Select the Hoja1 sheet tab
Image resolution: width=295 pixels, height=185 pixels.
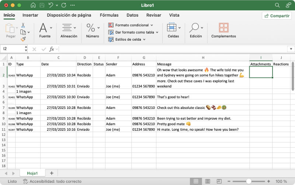point(32,173)
